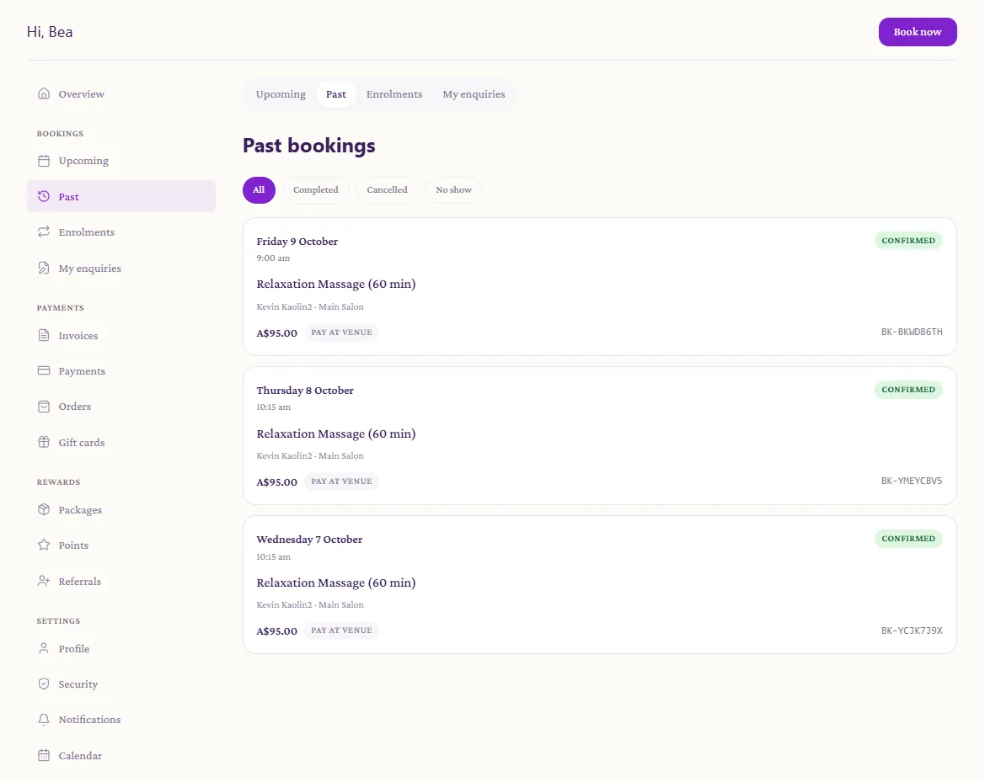The image size is (985, 782).
Task: Click the Notifications bell icon
Action: pyautogui.click(x=43, y=719)
